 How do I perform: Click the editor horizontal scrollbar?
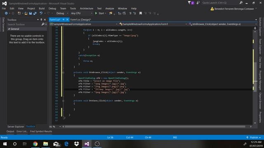pos(155,127)
